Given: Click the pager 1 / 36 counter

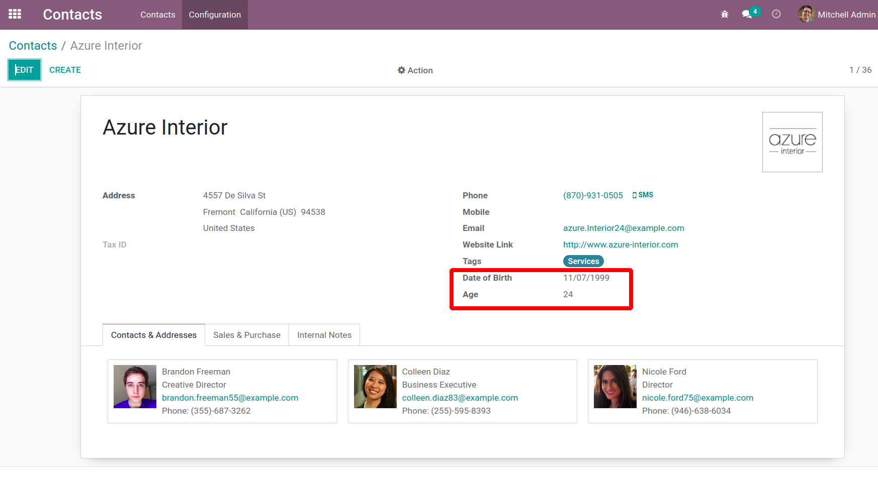Looking at the screenshot, I should point(860,70).
